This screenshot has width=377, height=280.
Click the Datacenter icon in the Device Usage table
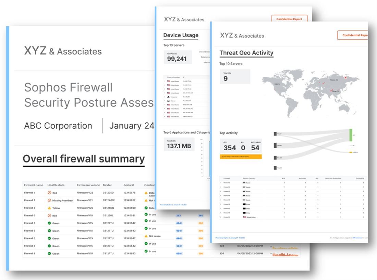pyautogui.click(x=168, y=97)
